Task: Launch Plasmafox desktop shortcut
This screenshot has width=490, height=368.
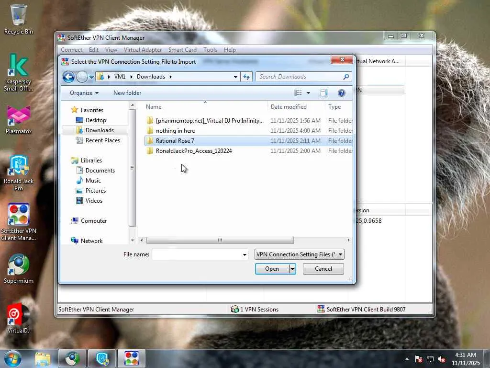Action: tap(19, 120)
